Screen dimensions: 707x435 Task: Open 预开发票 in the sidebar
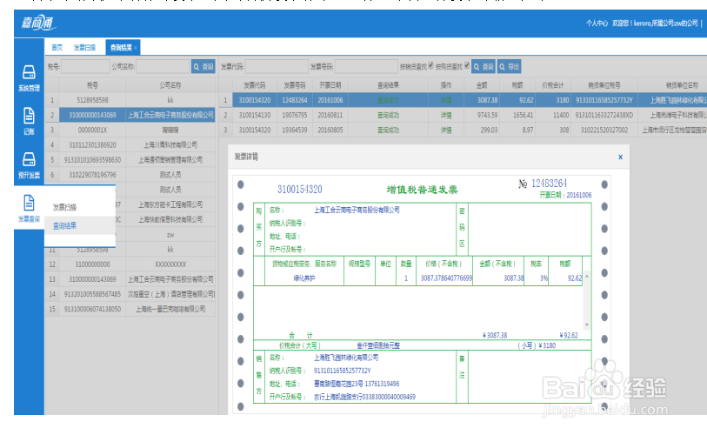[29, 165]
